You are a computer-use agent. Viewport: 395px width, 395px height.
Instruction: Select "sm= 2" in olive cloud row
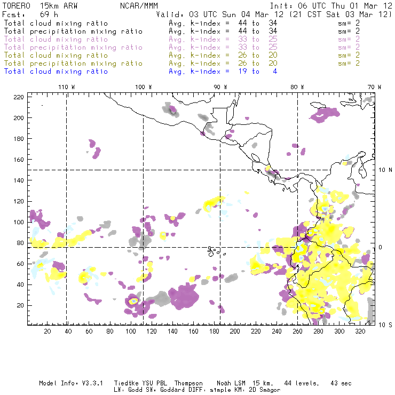point(349,55)
